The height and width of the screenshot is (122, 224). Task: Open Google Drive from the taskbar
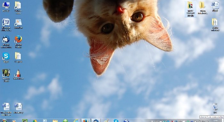tap(35, 121)
